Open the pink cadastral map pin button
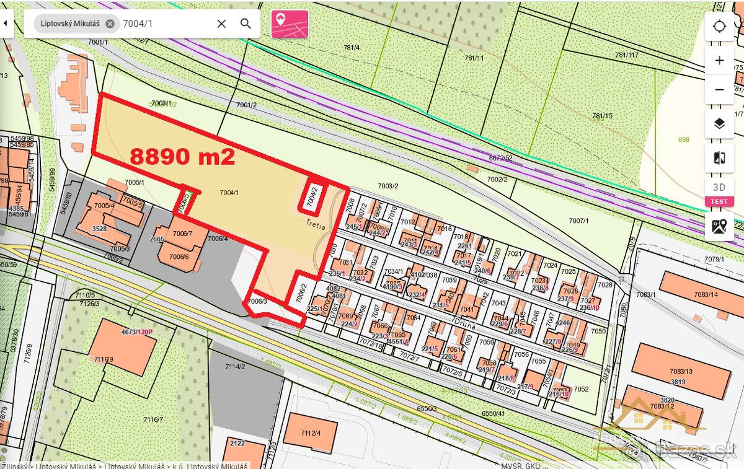Viewport: 744px width, 469px height. pos(290,24)
